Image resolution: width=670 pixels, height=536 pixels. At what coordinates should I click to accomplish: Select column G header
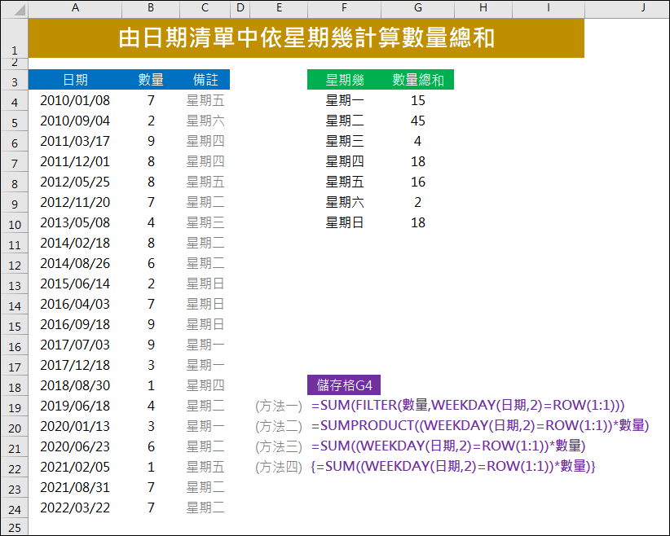[x=418, y=7]
